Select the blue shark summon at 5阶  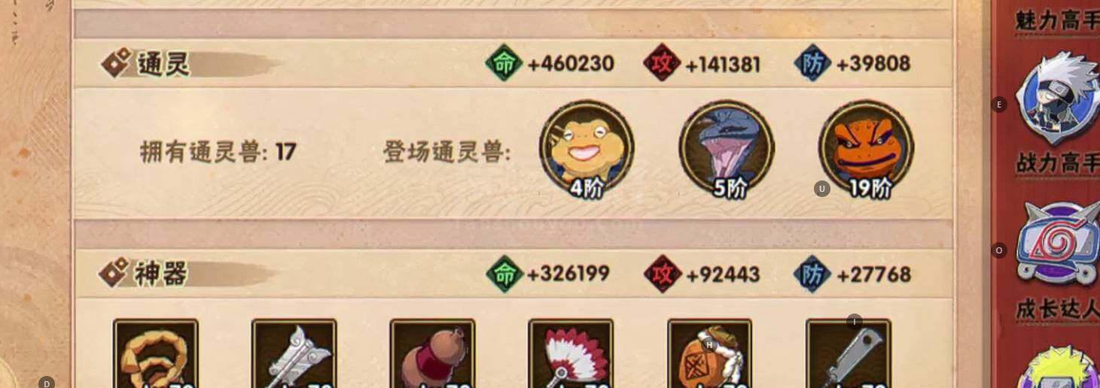coord(727,148)
